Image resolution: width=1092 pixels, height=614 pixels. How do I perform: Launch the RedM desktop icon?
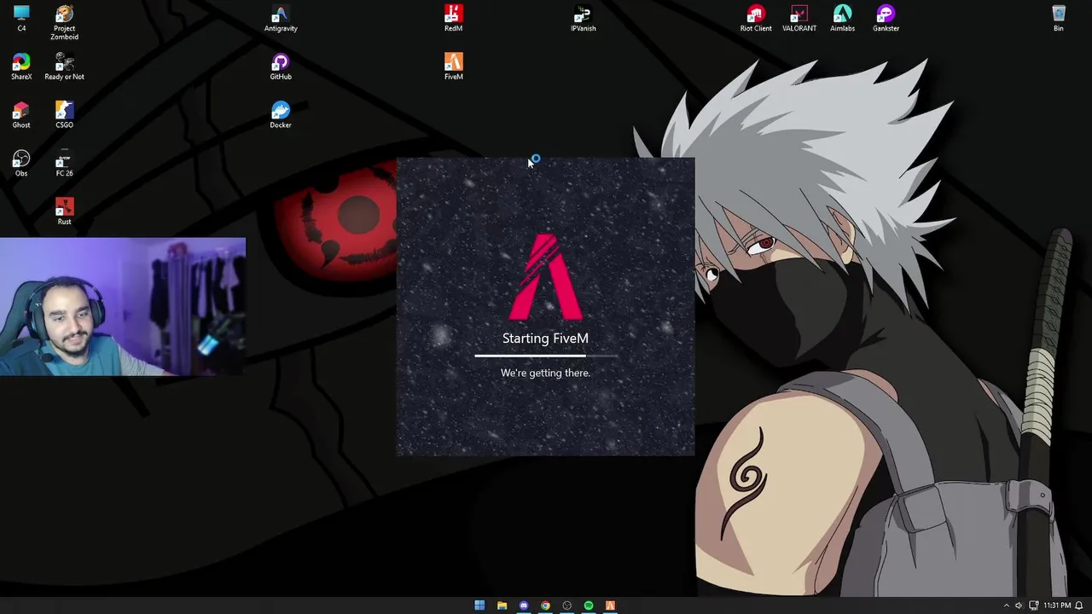tap(453, 18)
